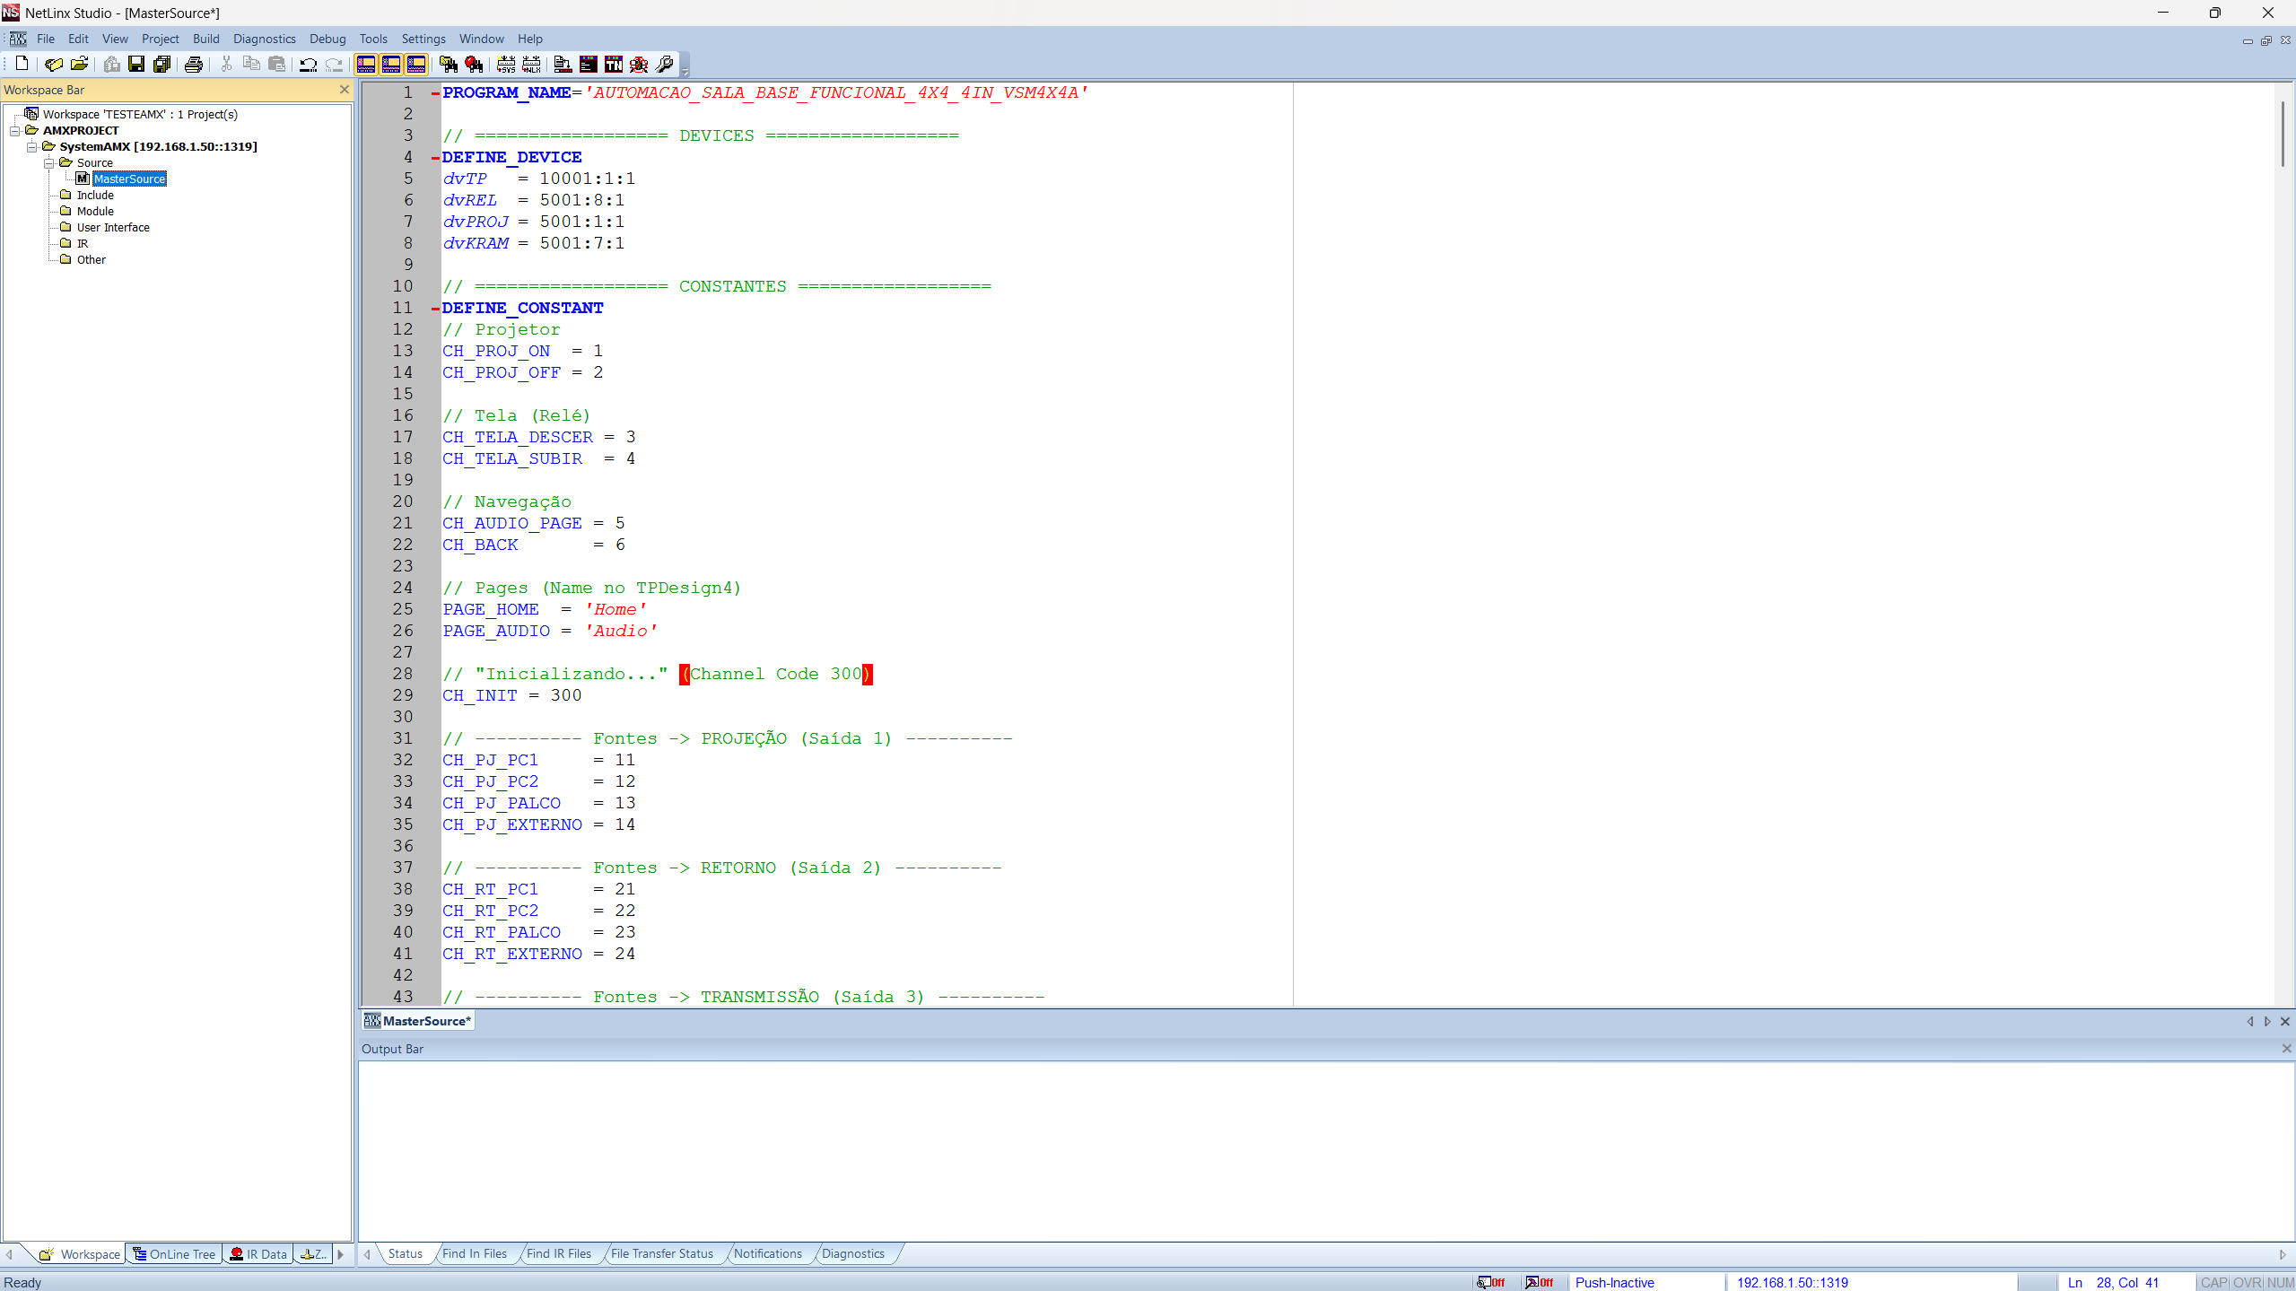This screenshot has height=1291, width=2296.
Task: Click the wrench preferences toolbar icon
Action: (x=665, y=64)
